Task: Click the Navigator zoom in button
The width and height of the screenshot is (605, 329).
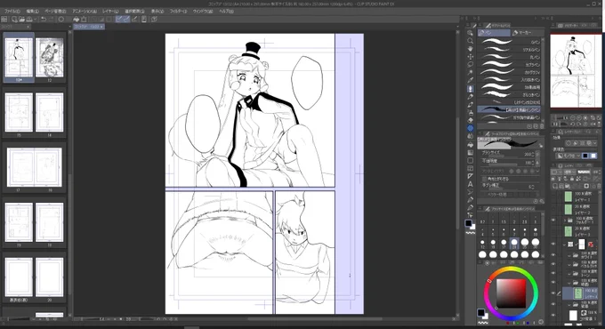Action: pyautogui.click(x=580, y=118)
